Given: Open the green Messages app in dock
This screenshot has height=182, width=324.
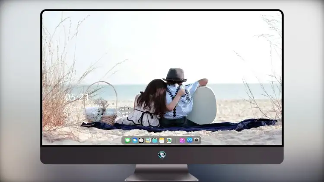Looking at the screenshot, I should click(128, 140).
